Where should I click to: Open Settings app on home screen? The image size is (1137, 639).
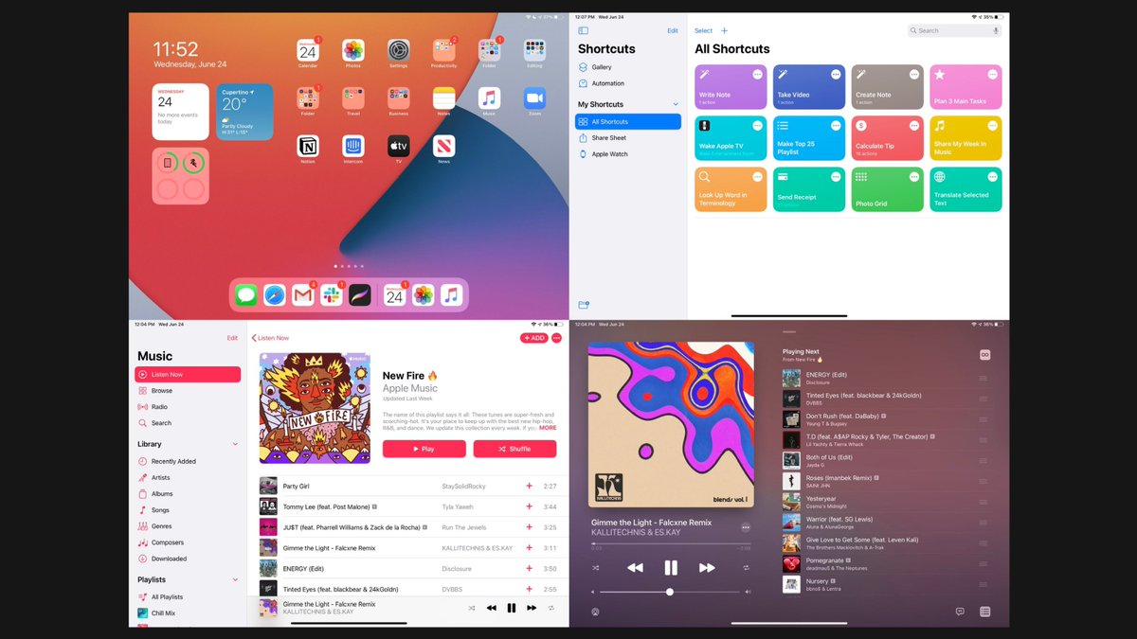click(x=398, y=50)
